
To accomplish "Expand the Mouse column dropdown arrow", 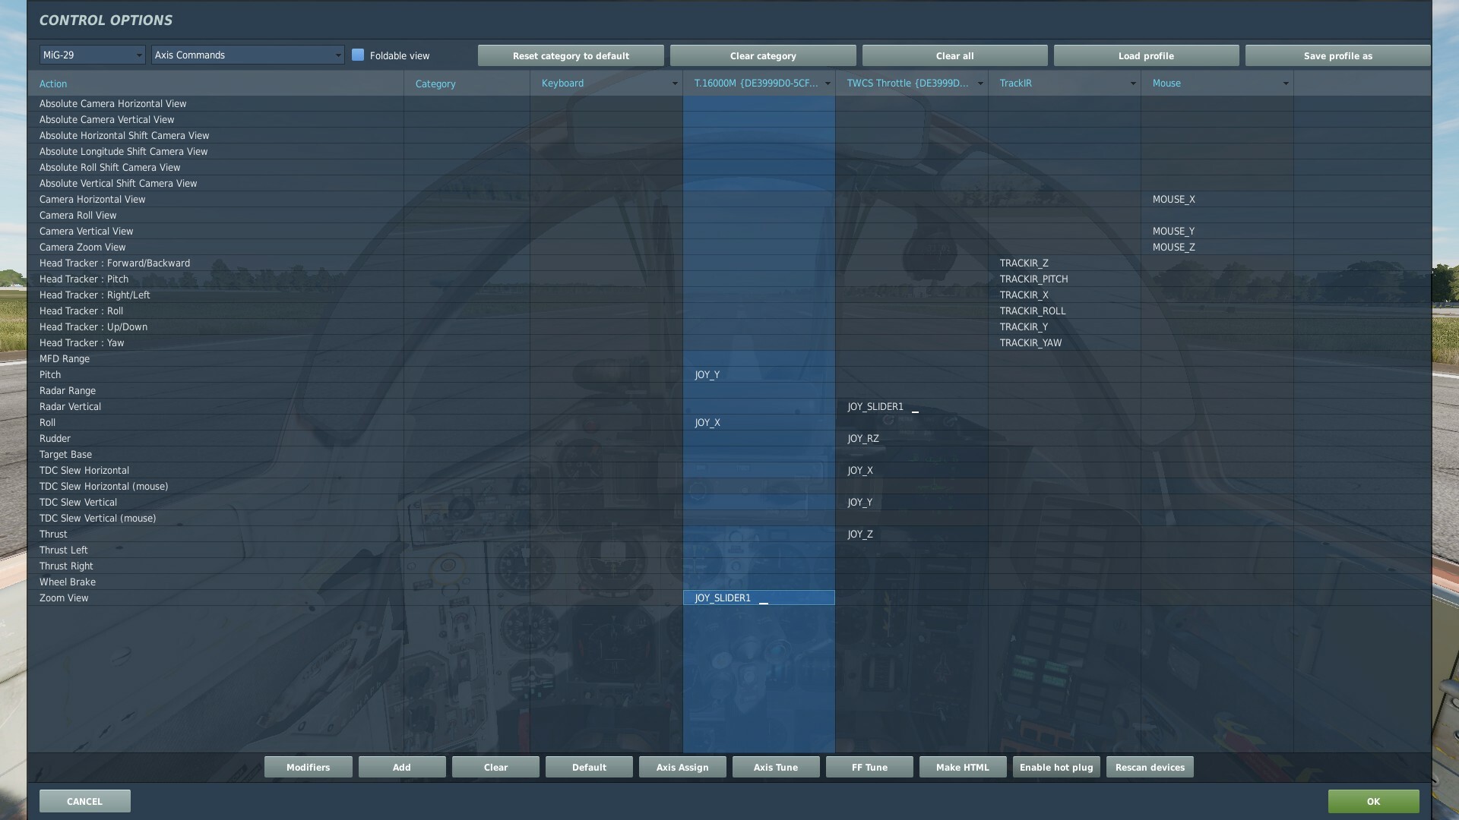I will (x=1285, y=84).
